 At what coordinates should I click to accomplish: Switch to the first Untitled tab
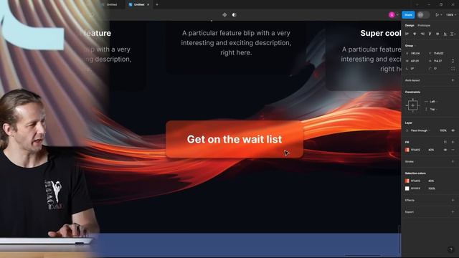pos(111,4)
